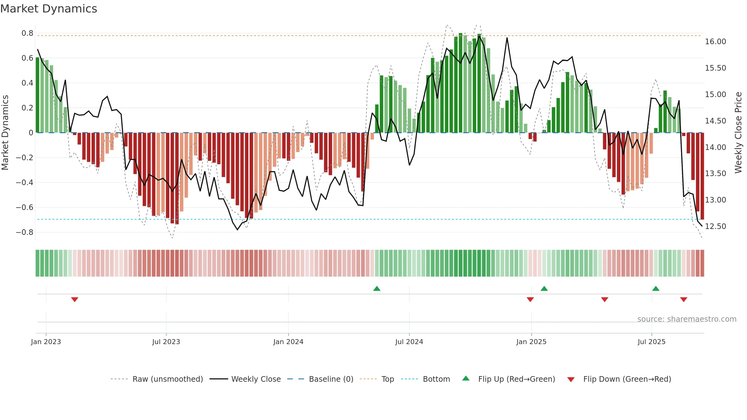The width and height of the screenshot is (747, 420).
Task: Click the last dark red bar at chart end
Action: coord(702,176)
